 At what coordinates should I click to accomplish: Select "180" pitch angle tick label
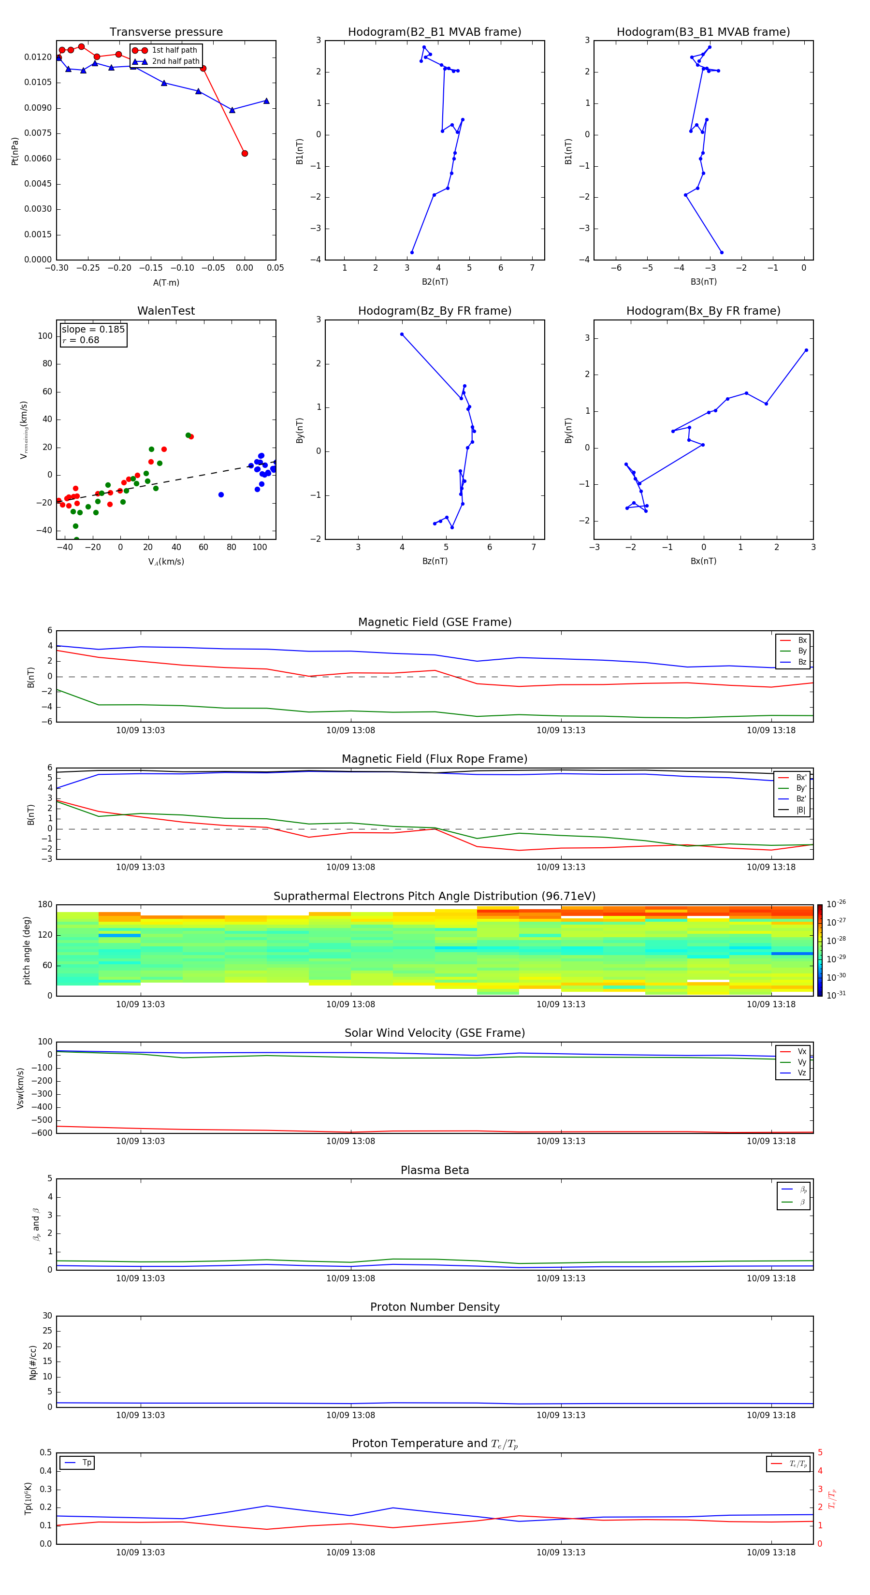(x=45, y=905)
